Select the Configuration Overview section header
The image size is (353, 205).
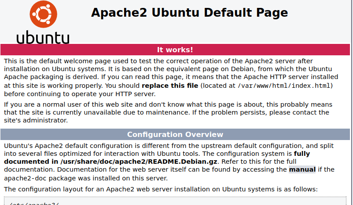coord(175,134)
